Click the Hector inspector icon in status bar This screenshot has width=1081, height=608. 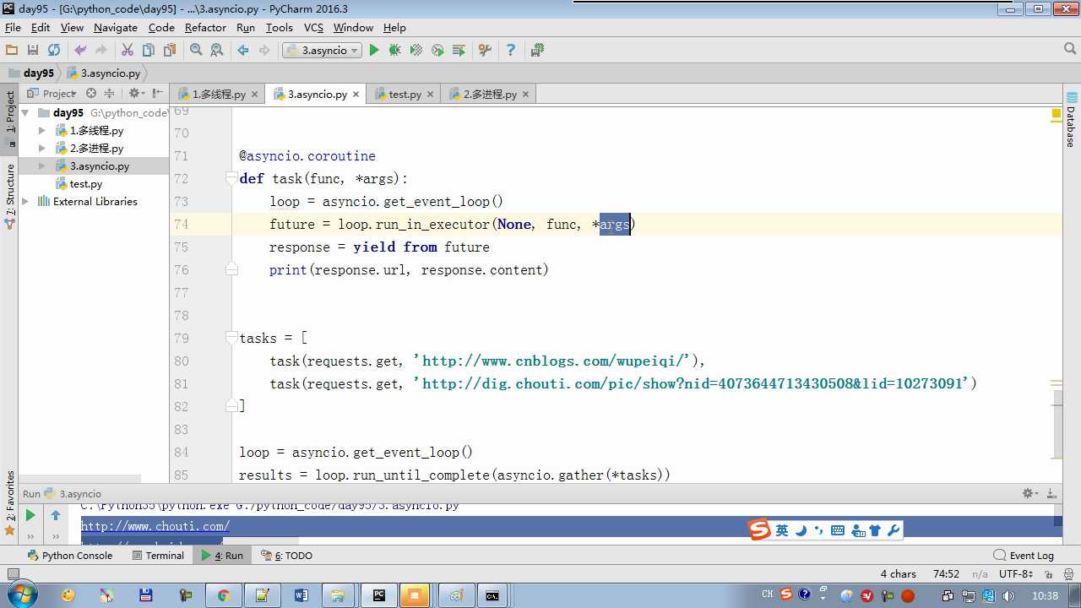click(1067, 574)
